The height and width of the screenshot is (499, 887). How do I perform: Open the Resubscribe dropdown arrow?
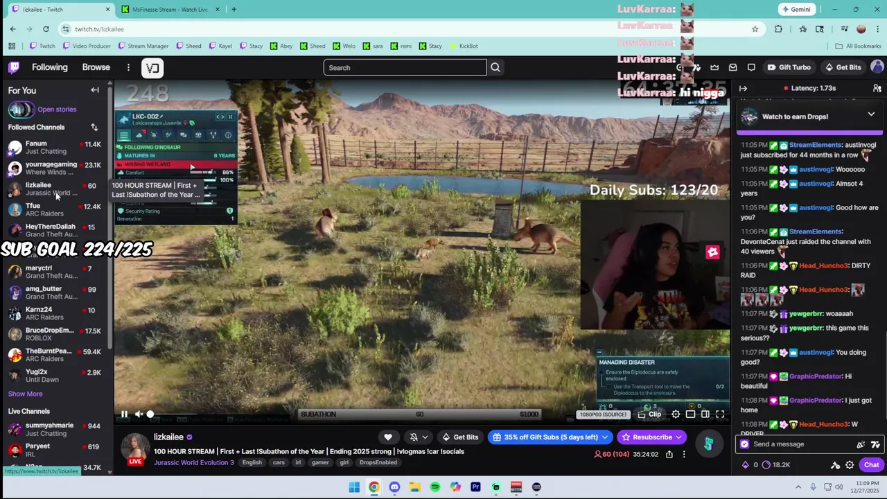[x=678, y=437]
